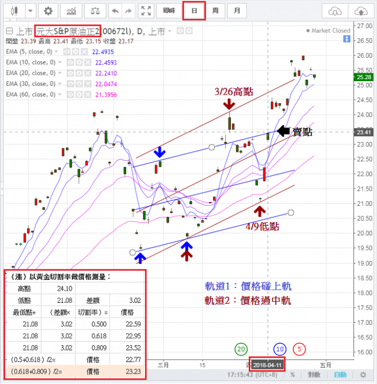Viewport: 377px width, 384px height.
Task: Expand EMA (30, close, 0) dropdown arrow
Action: (x=60, y=84)
